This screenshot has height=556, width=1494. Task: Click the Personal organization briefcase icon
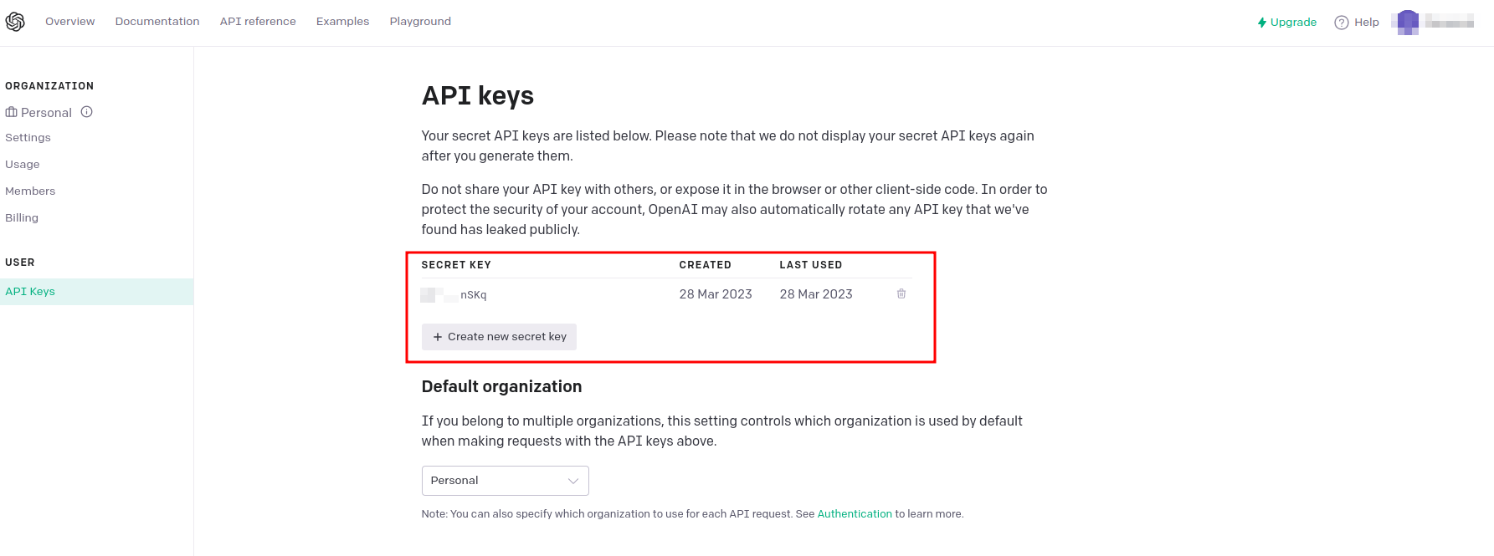(x=11, y=112)
